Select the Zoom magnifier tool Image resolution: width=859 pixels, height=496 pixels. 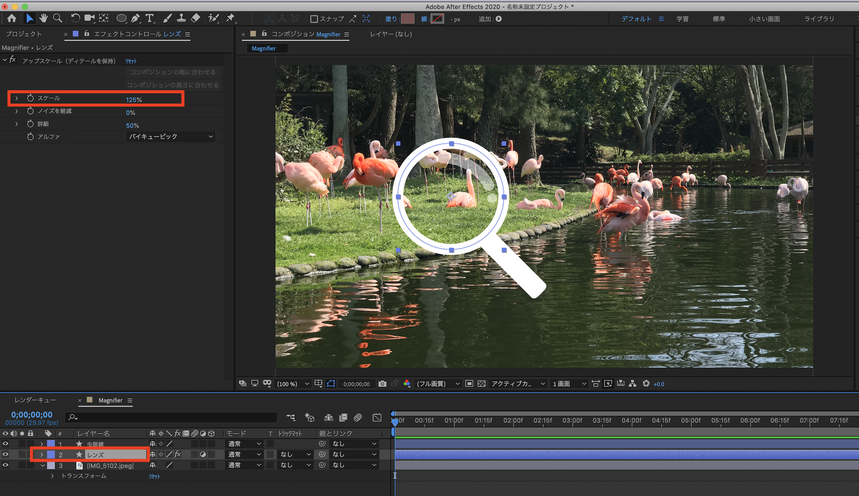(x=58, y=18)
